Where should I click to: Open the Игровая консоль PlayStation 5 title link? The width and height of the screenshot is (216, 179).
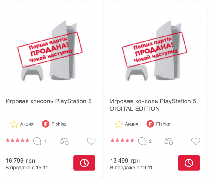pyautogui.click(x=48, y=101)
